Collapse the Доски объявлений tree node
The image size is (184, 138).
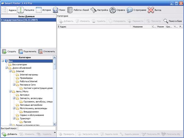[x=7, y=68]
